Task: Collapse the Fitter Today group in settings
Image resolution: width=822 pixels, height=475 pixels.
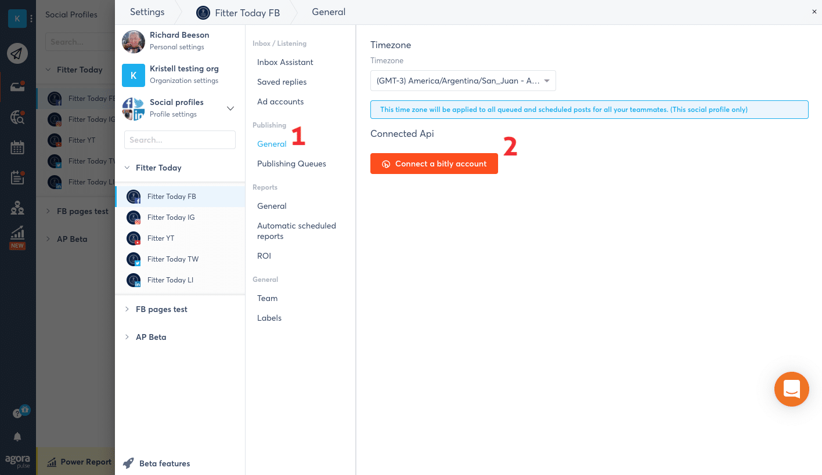Action: [x=127, y=168]
